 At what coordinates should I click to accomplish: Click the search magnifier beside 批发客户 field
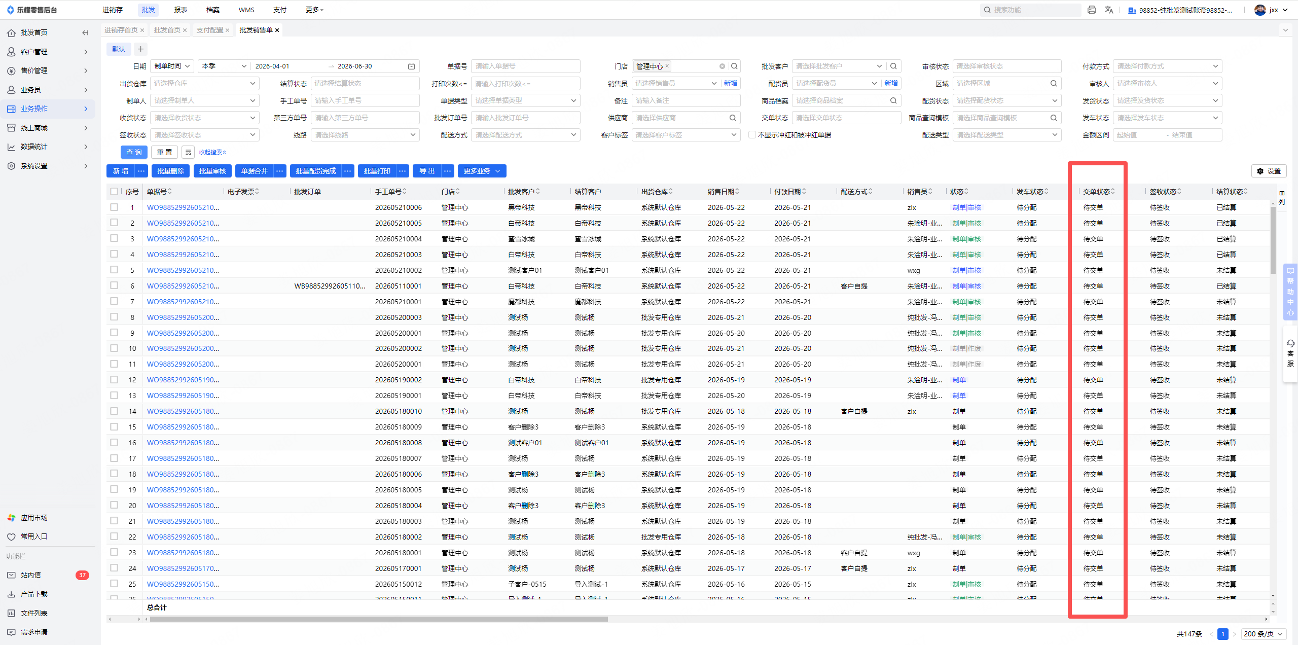893,66
